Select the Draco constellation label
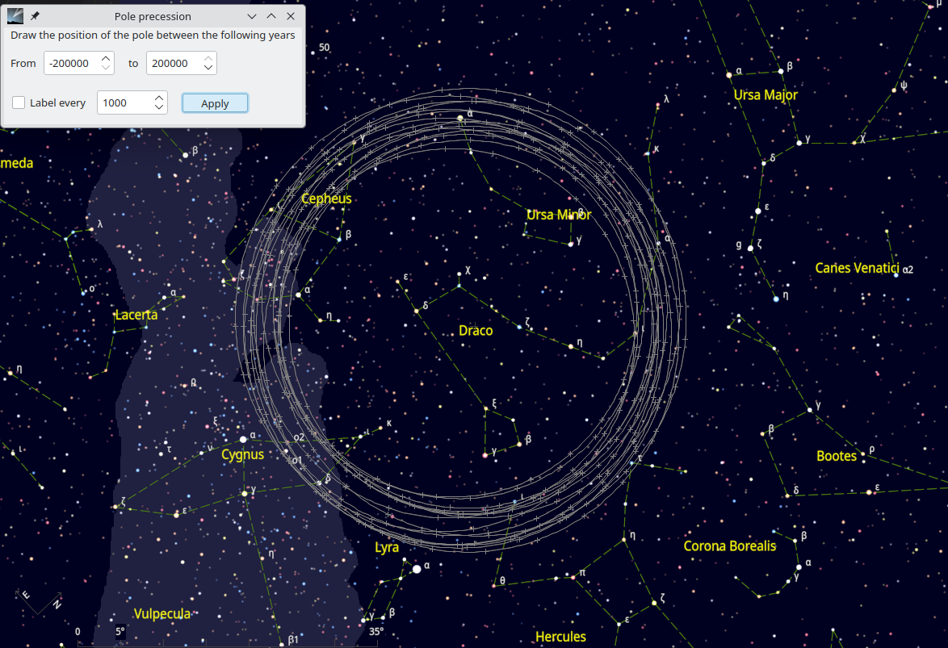948x648 pixels. pyautogui.click(x=476, y=331)
